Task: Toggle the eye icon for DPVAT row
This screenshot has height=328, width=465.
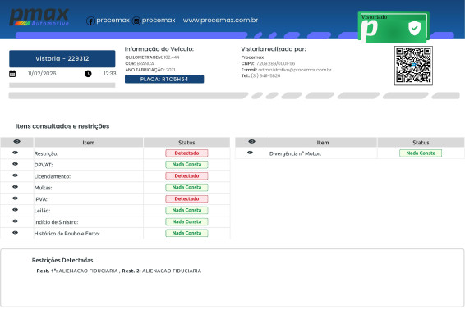Action: pos(15,164)
